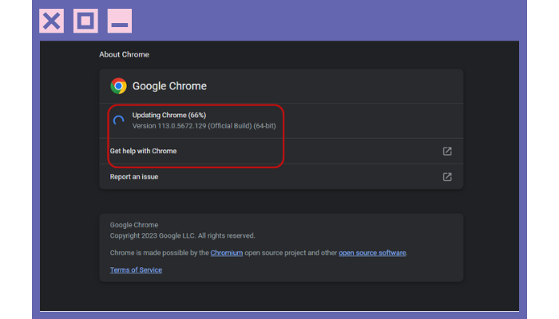The height and width of the screenshot is (319, 559).
Task: Click the Google Chrome logo icon
Action: coord(119,86)
